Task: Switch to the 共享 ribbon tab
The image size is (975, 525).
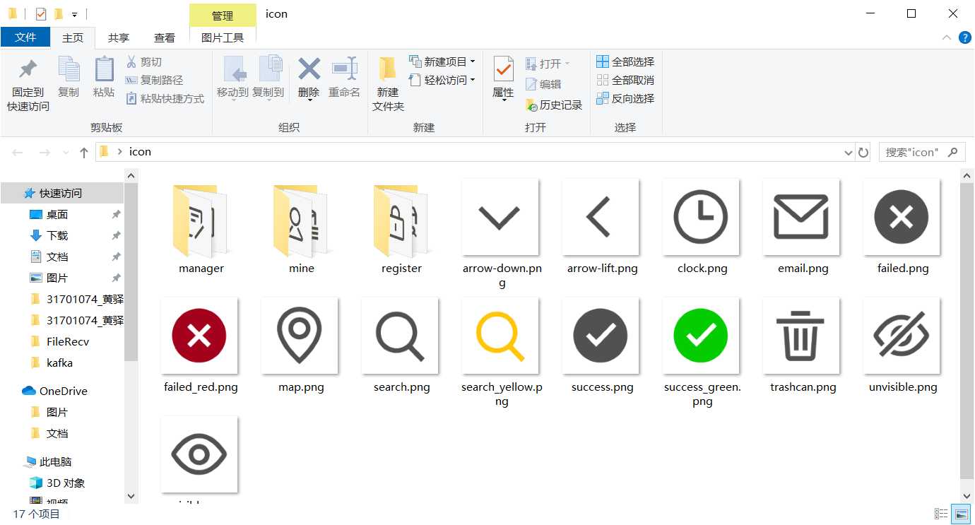Action: coord(119,37)
